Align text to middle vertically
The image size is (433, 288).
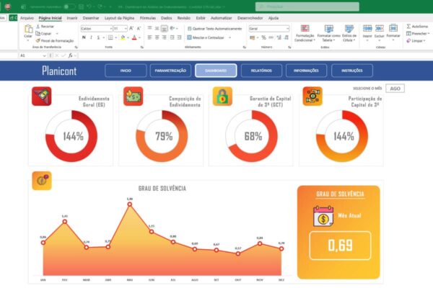click(x=157, y=28)
